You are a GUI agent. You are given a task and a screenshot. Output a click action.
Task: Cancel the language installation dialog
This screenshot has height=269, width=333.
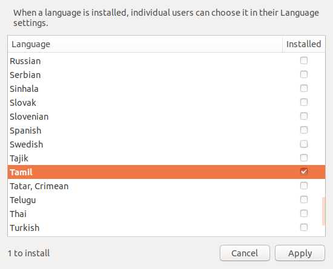[x=245, y=253]
